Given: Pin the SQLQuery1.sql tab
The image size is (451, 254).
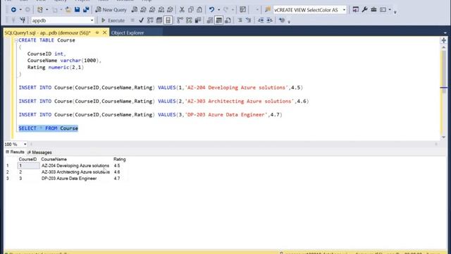Looking at the screenshot, I should (x=97, y=32).
